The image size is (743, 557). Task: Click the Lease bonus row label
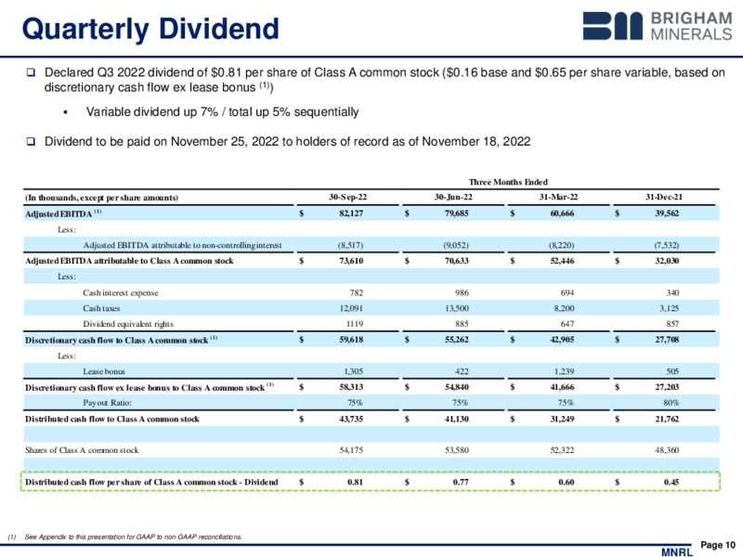pos(104,372)
